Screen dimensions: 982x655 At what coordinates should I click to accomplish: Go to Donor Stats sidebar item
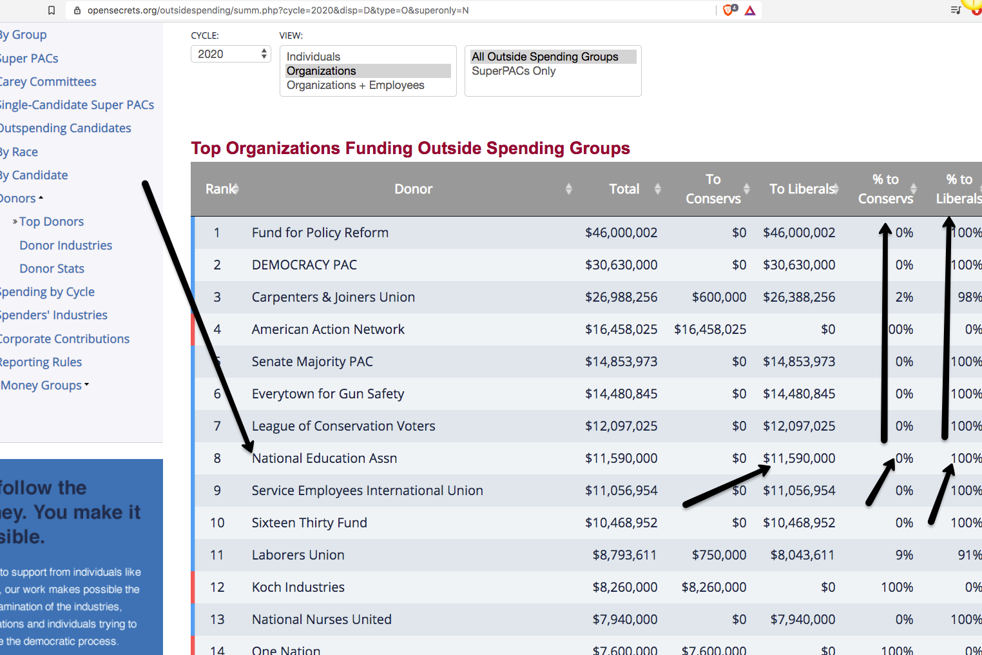point(52,269)
